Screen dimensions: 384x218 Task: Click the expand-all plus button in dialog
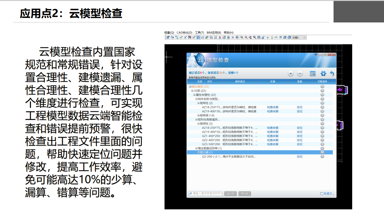pos(290,74)
